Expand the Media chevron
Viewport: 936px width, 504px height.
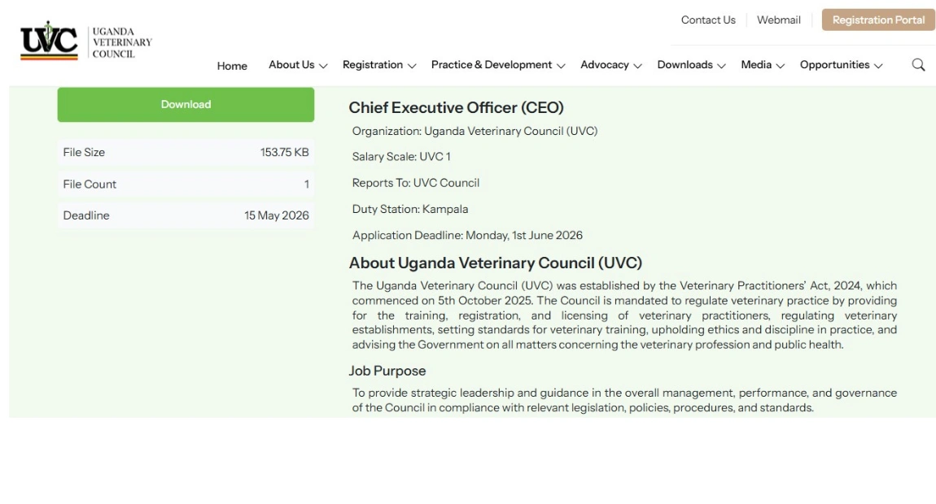point(781,66)
